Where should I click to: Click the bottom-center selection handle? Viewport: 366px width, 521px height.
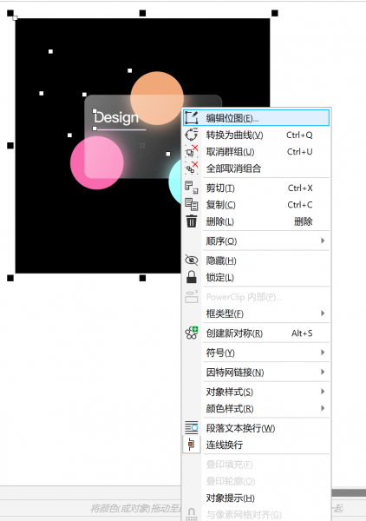point(142,278)
